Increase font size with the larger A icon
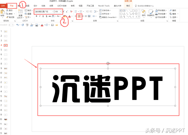 (x=64, y=12)
